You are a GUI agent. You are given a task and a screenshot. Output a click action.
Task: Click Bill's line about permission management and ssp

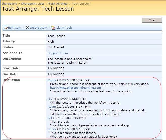[x=90, y=125]
